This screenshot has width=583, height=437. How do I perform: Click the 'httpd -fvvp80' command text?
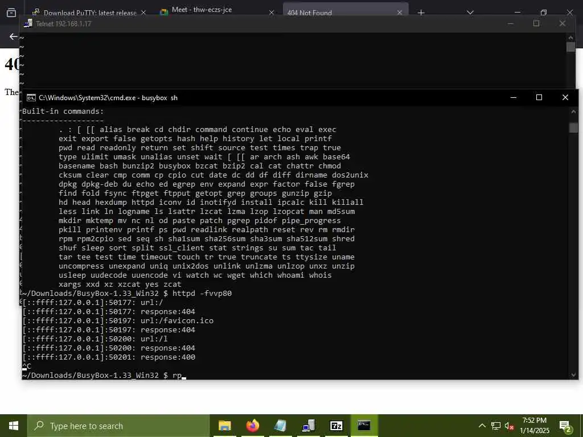(x=202, y=293)
